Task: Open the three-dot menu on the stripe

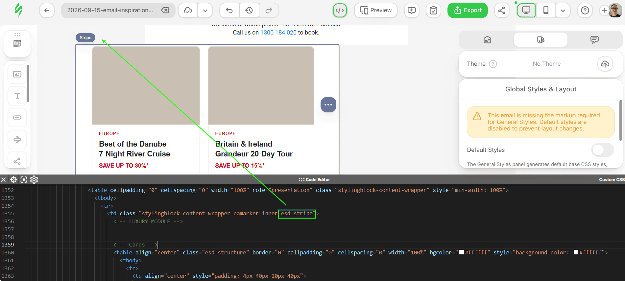Action: pyautogui.click(x=328, y=105)
